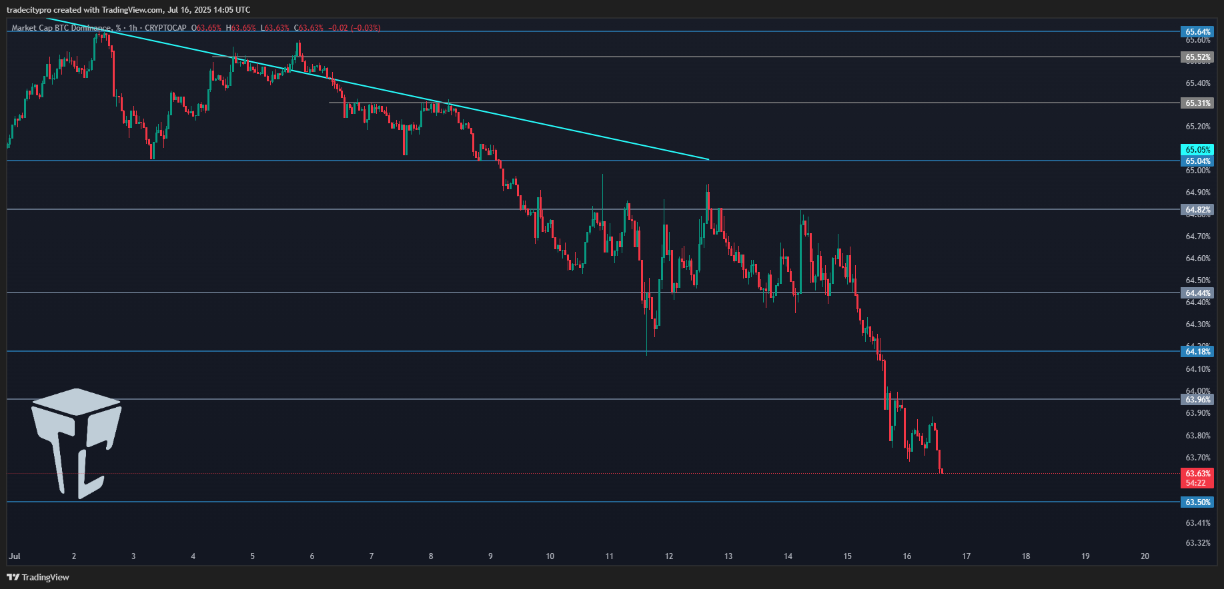Click date '11' on the time axis

click(609, 556)
